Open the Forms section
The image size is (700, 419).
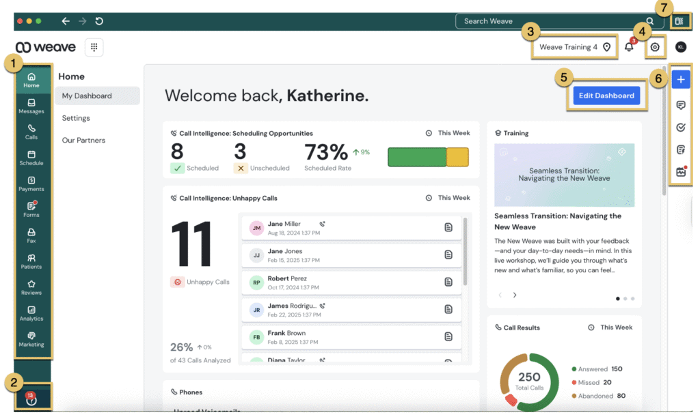click(31, 209)
